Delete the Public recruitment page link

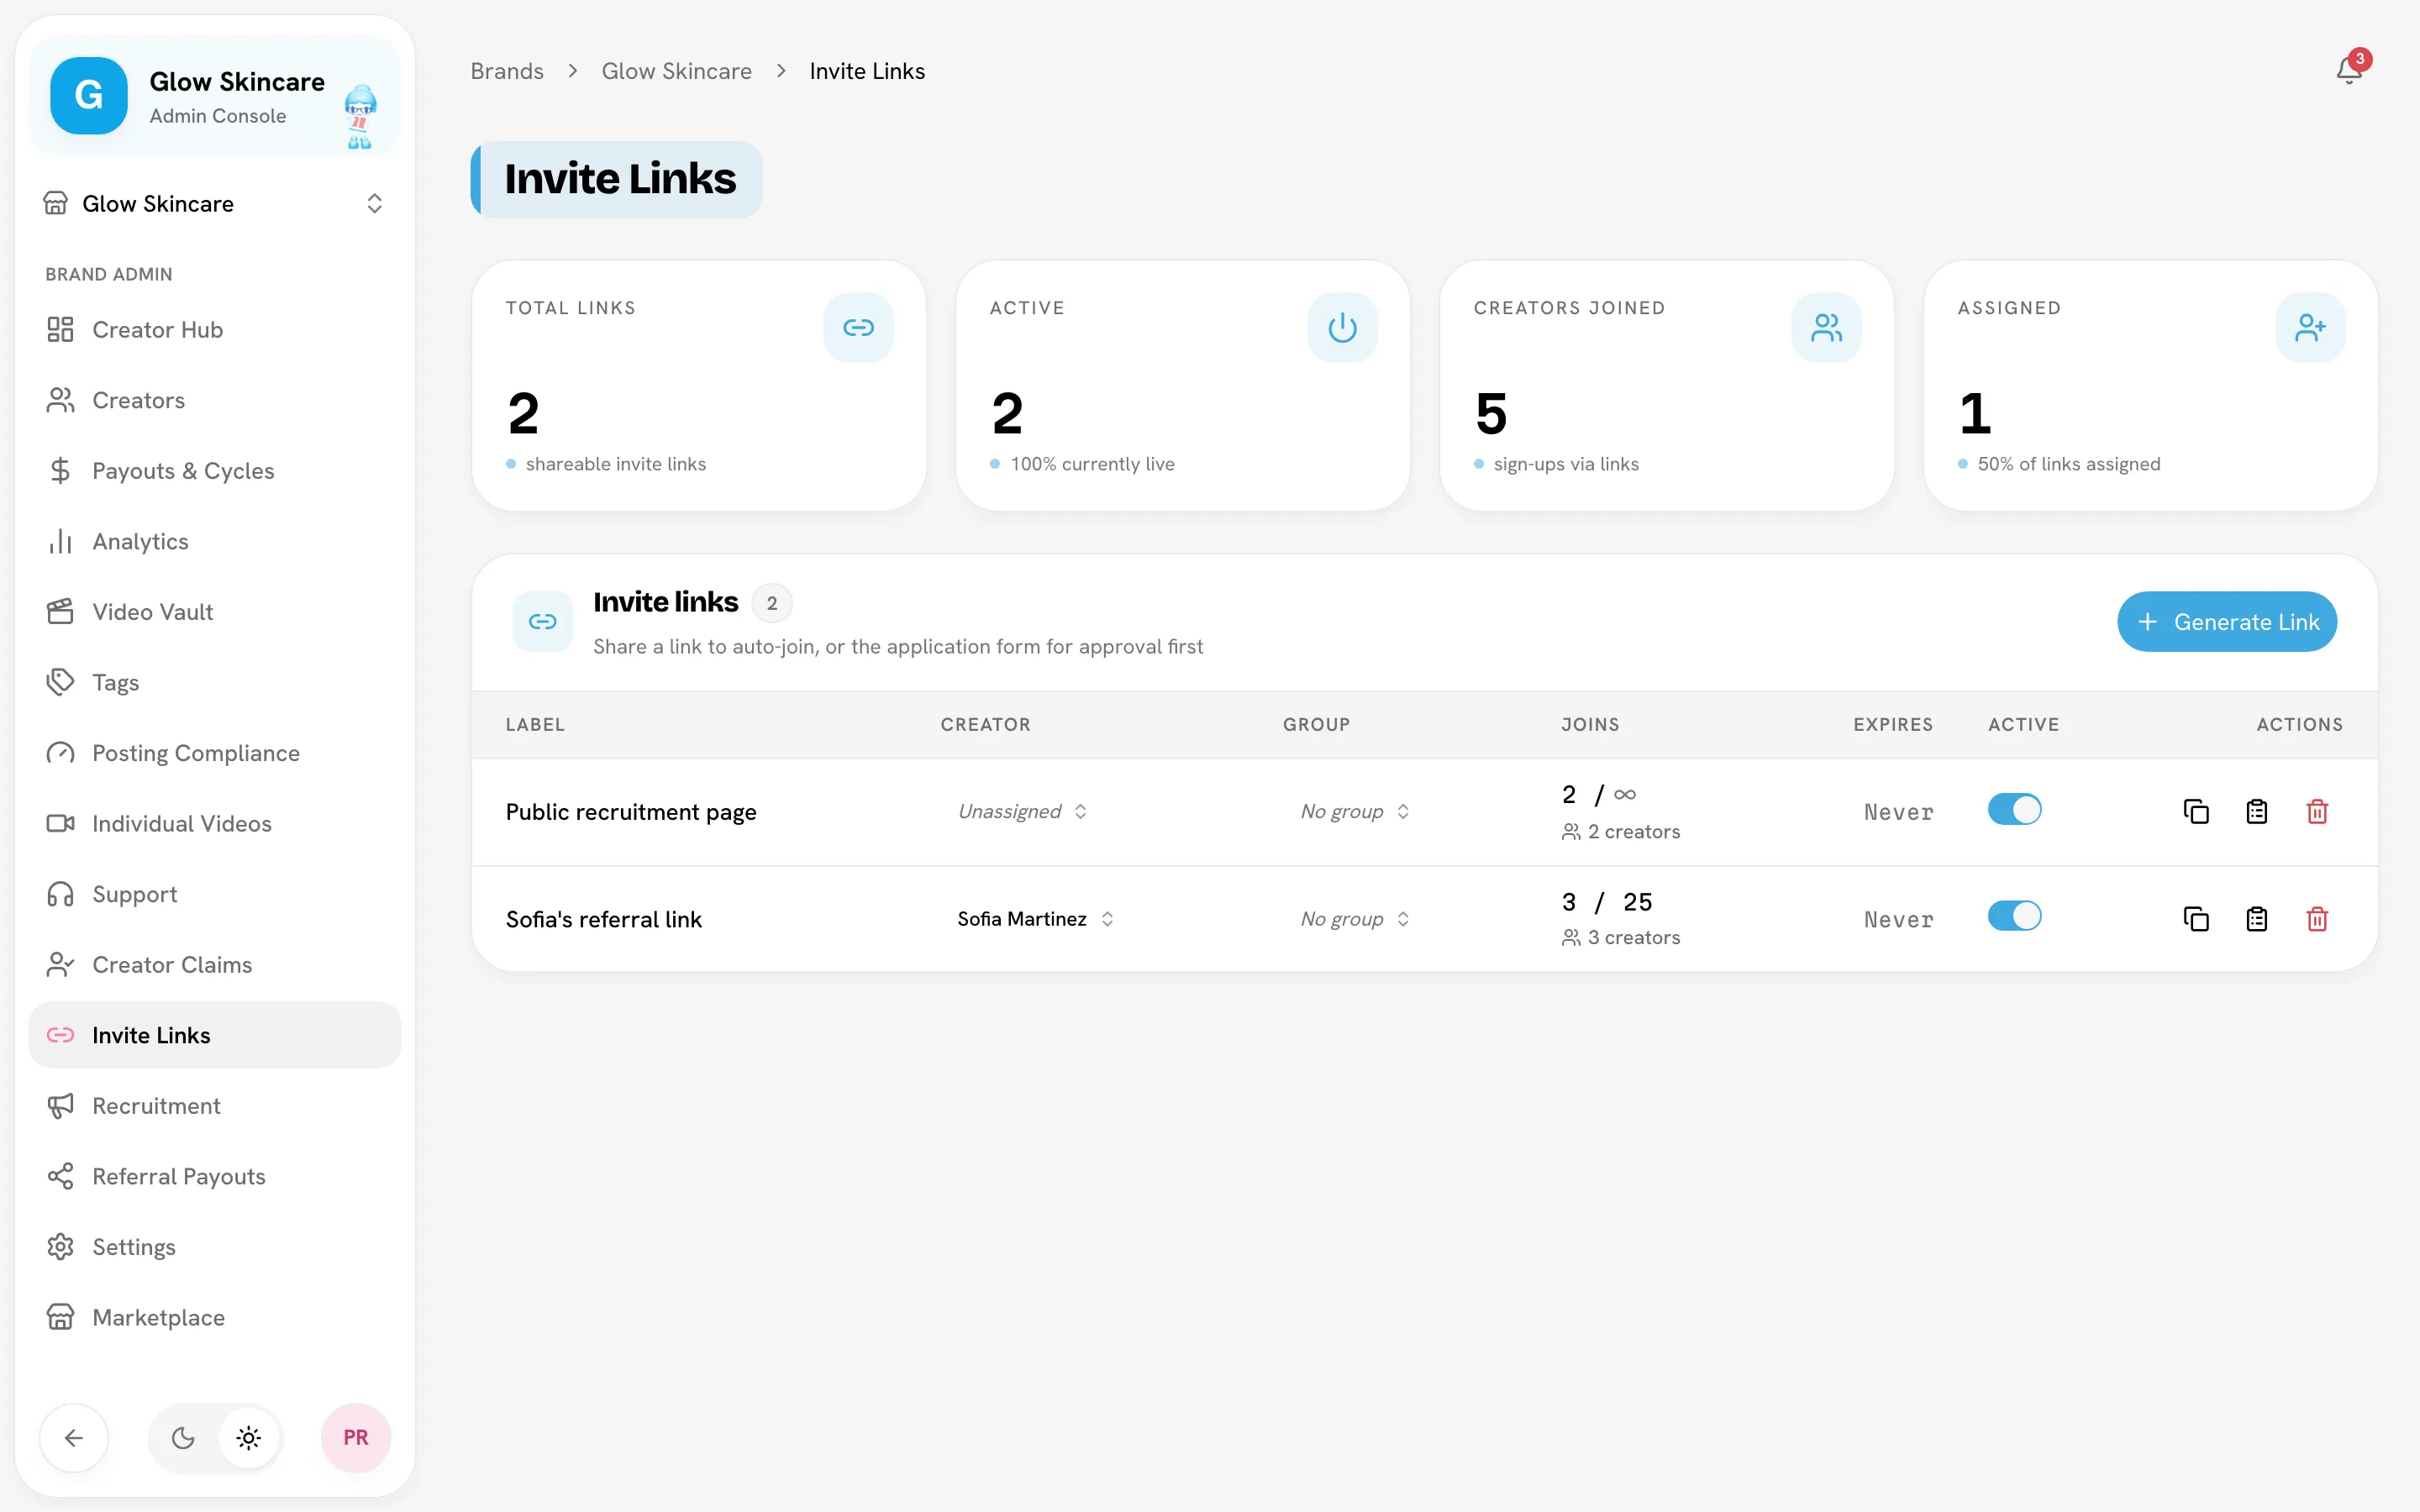coord(2317,811)
